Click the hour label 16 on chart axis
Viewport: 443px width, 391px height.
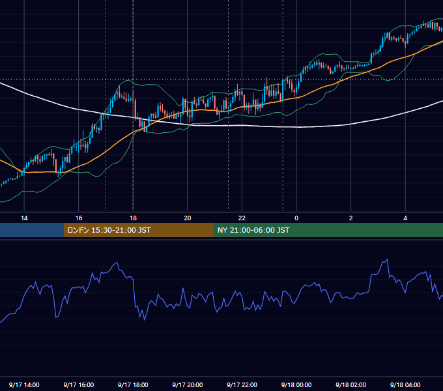[79, 218]
